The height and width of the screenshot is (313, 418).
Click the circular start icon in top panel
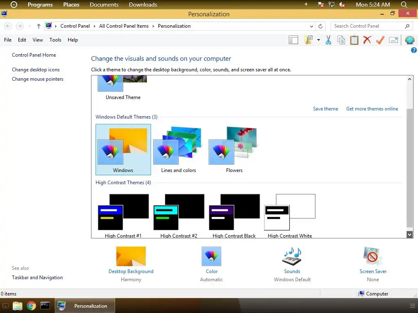coord(13,4)
